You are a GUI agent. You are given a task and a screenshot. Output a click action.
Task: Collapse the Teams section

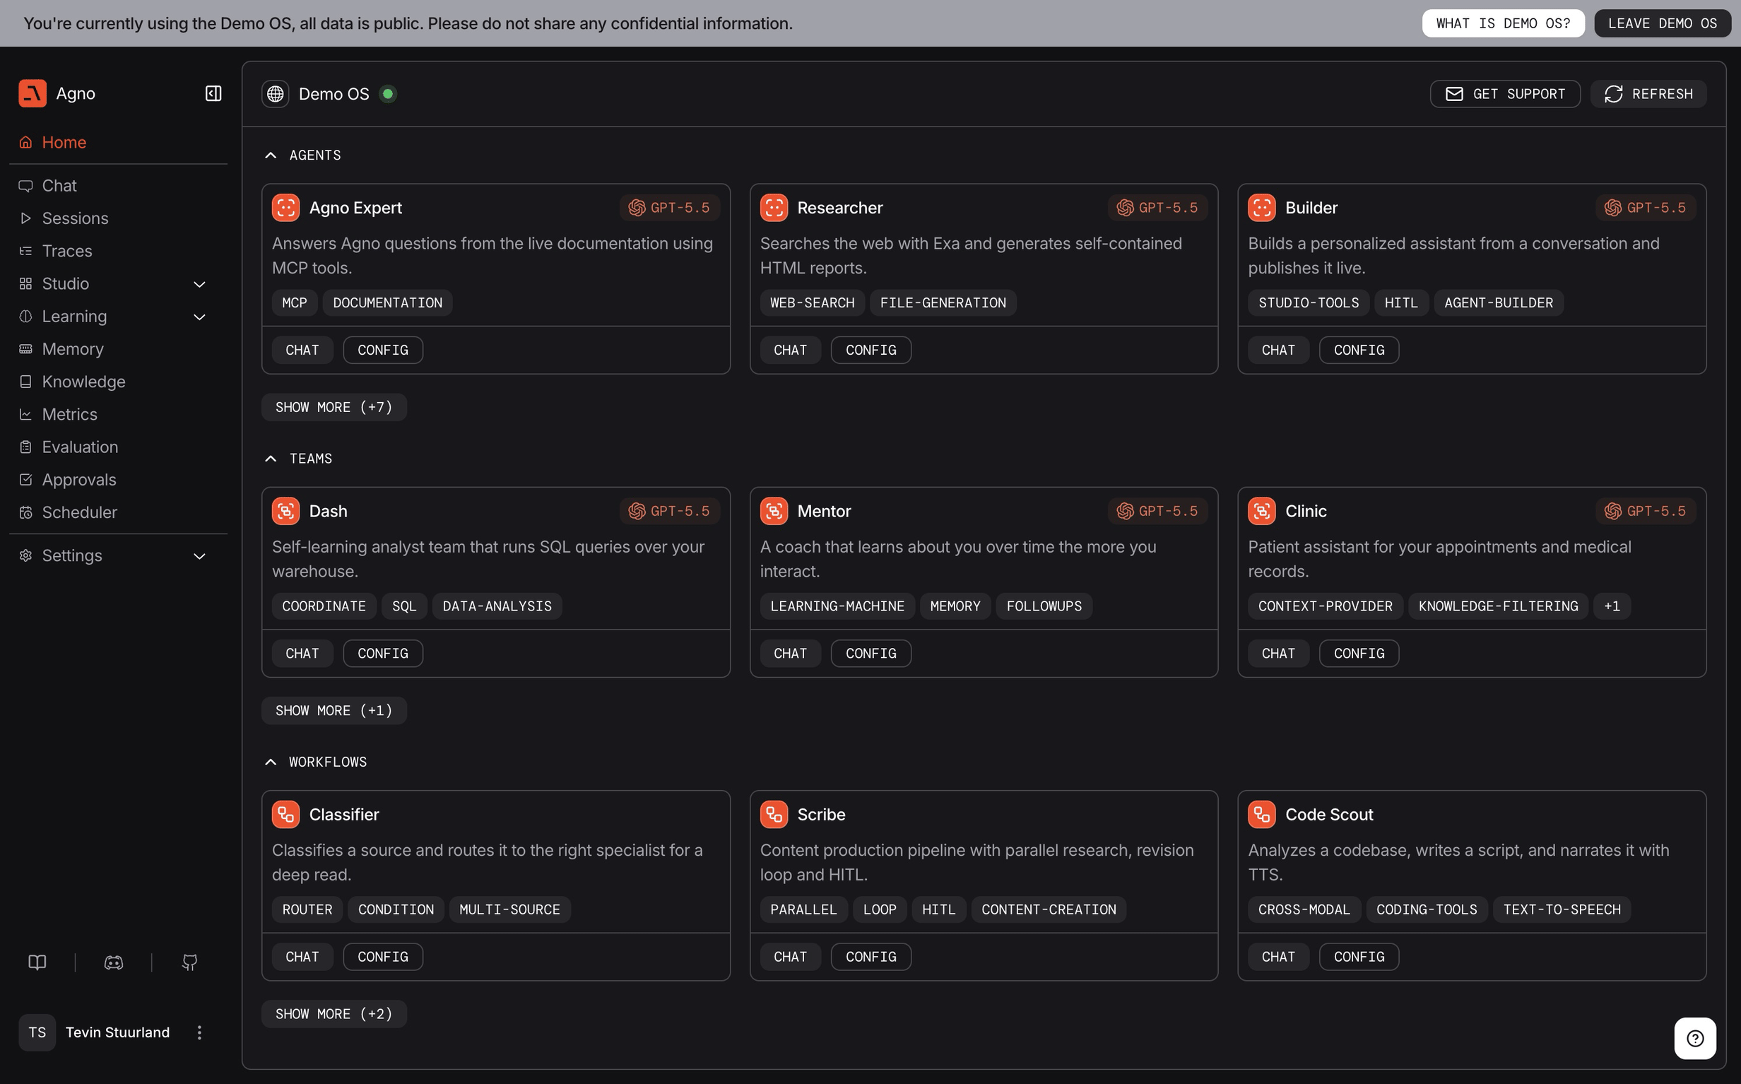270,459
